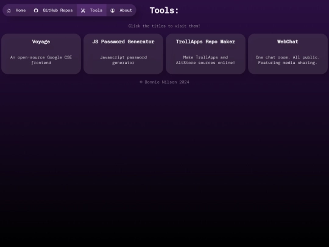
Task: Open the About nav item
Action: (x=121, y=10)
